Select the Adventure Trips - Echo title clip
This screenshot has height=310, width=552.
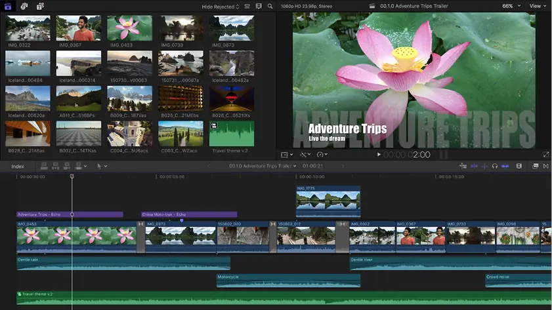[x=70, y=214]
